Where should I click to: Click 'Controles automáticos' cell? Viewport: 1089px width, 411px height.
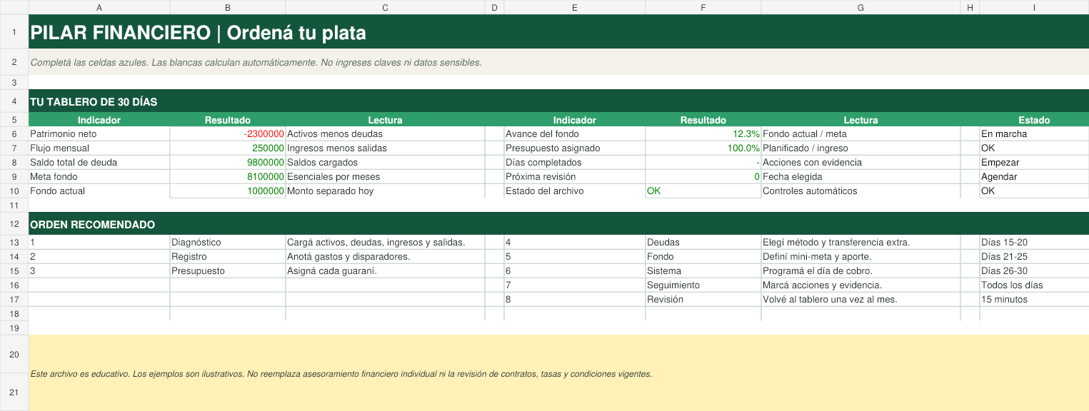tap(860, 191)
